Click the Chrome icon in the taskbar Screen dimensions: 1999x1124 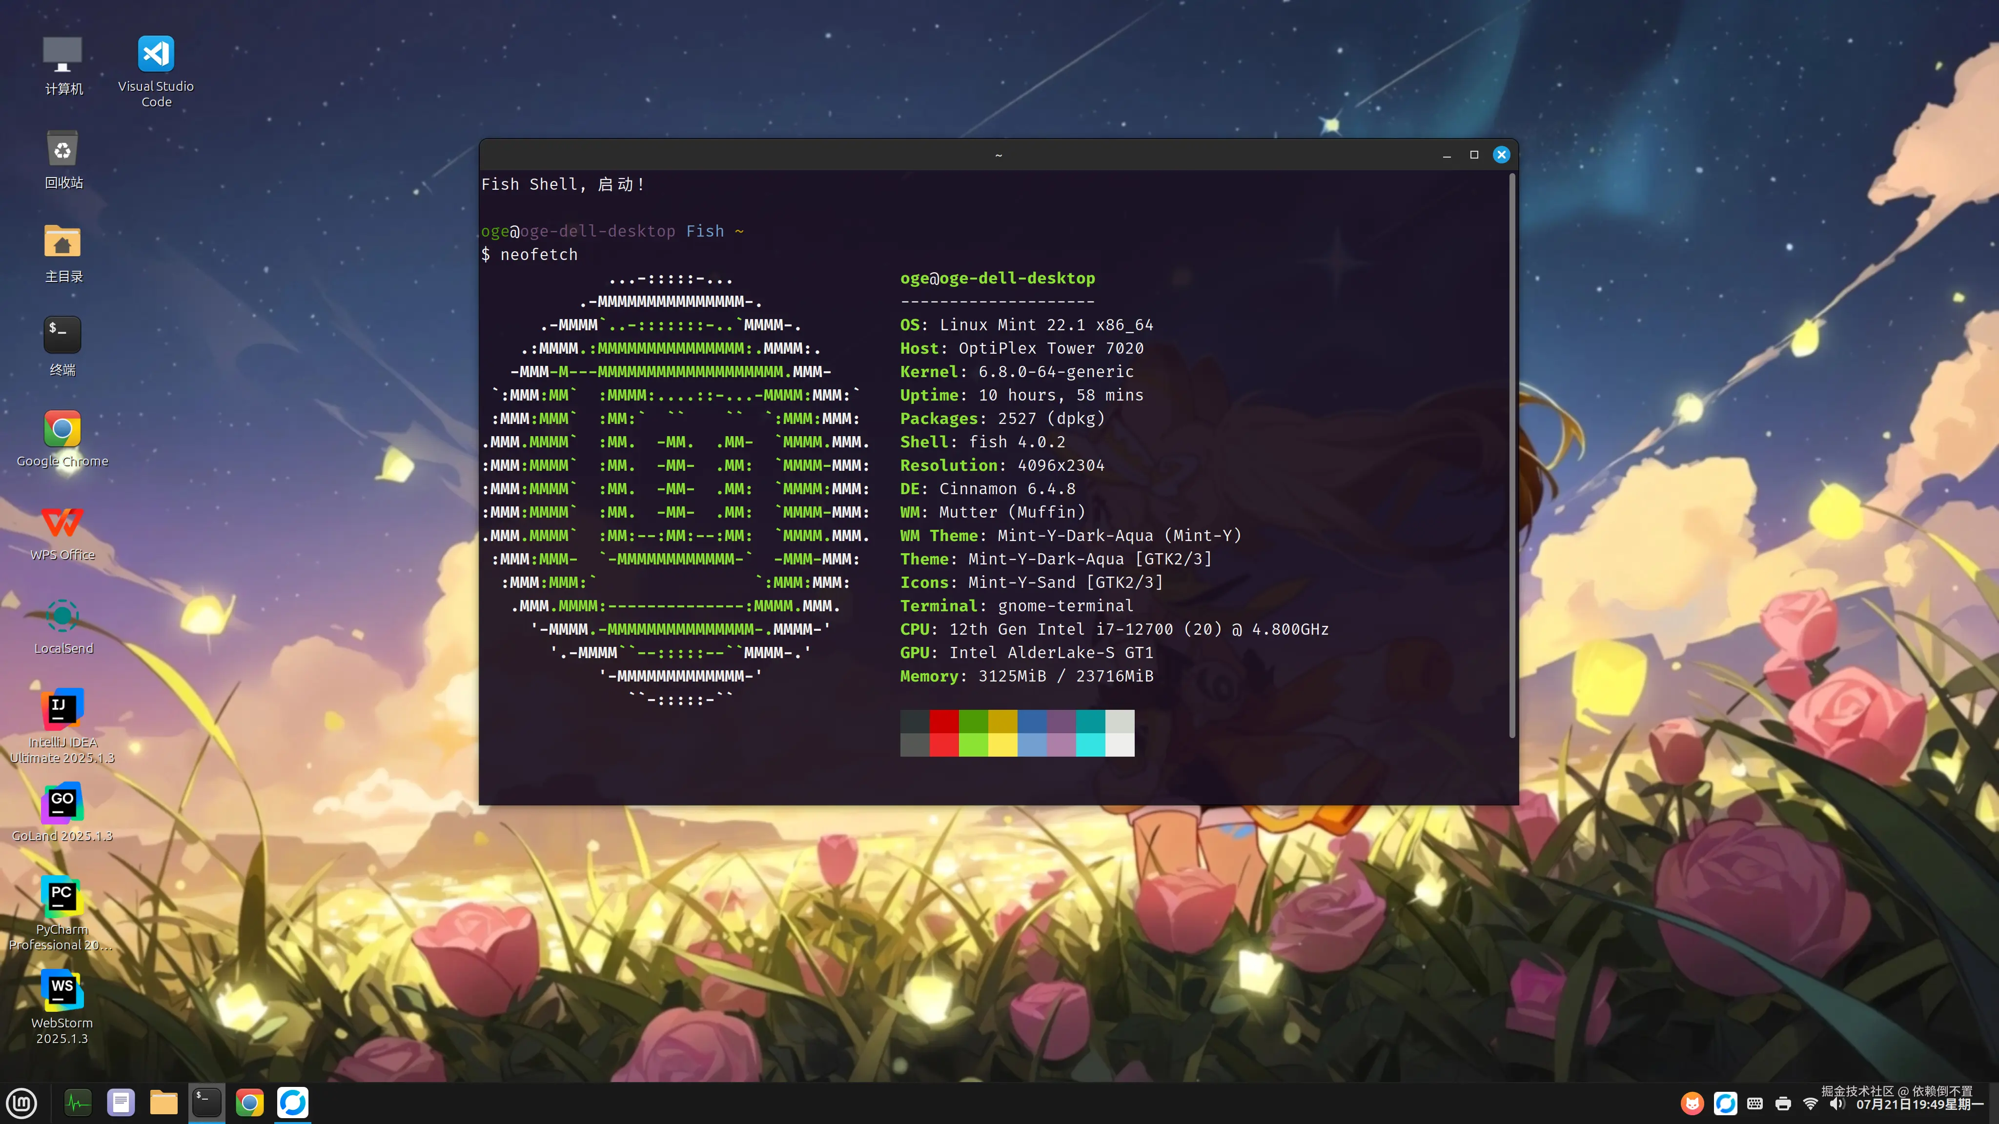click(x=249, y=1102)
